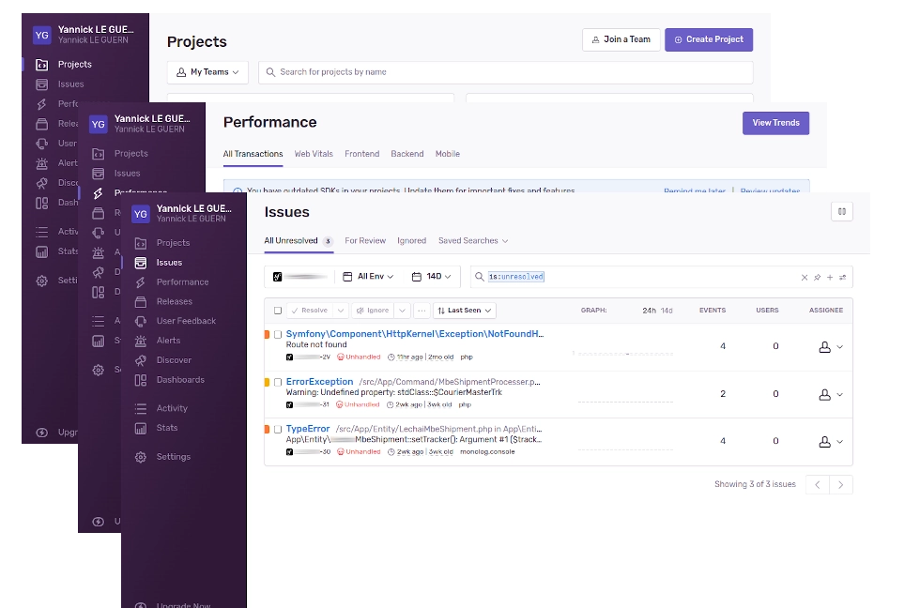
Task: Open Activity in the front Issues window sidebar
Action: (172, 408)
